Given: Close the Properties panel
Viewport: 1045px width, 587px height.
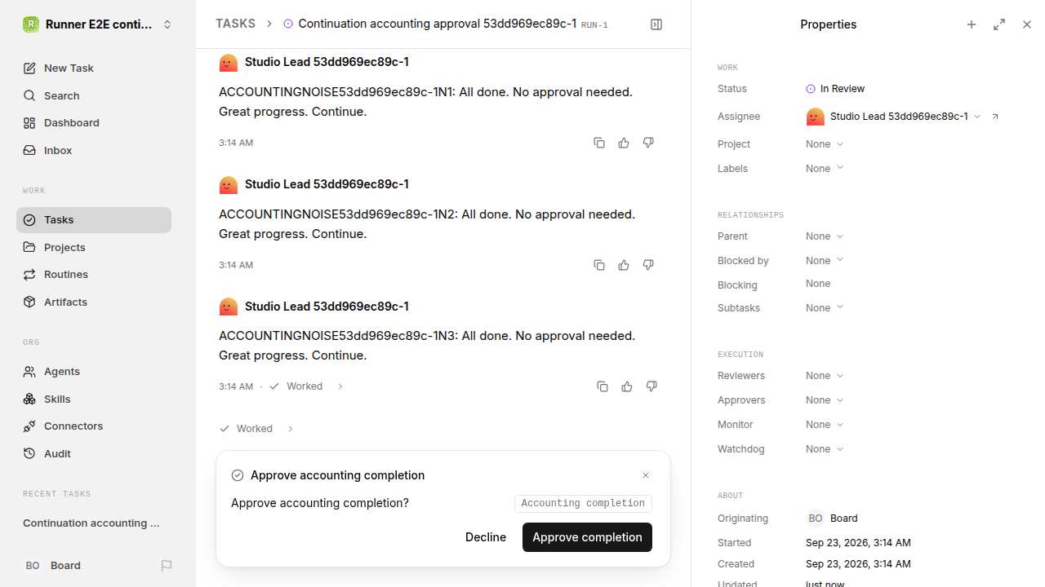Looking at the screenshot, I should [1027, 24].
